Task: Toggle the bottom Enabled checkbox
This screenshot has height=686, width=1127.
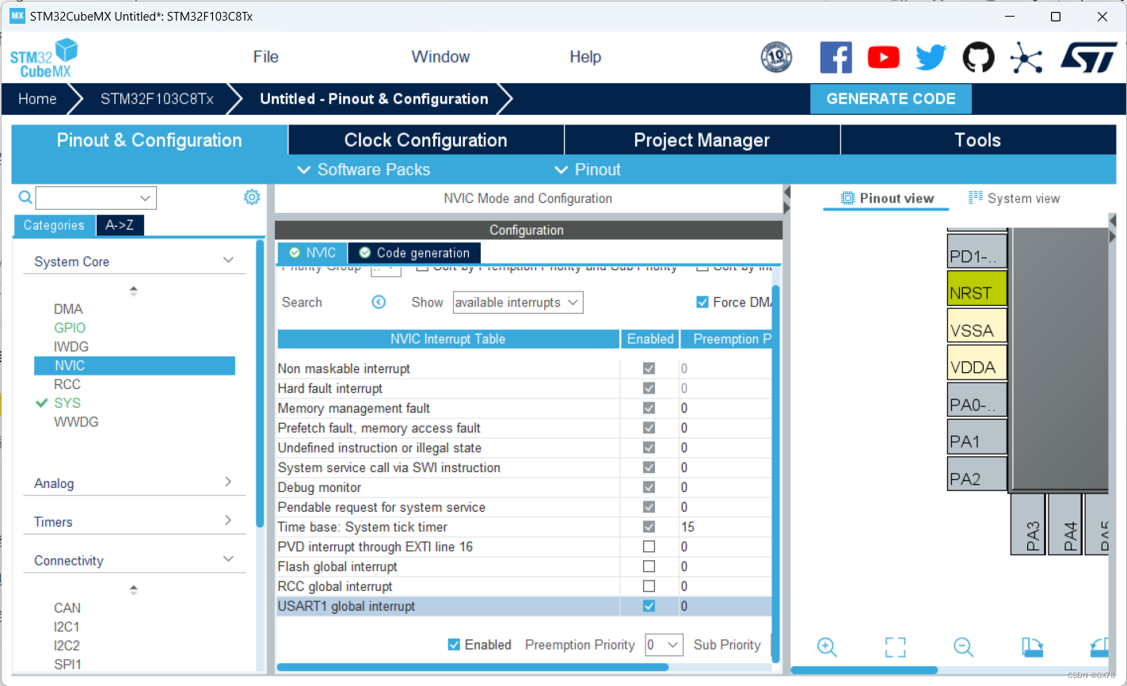Action: pos(454,645)
